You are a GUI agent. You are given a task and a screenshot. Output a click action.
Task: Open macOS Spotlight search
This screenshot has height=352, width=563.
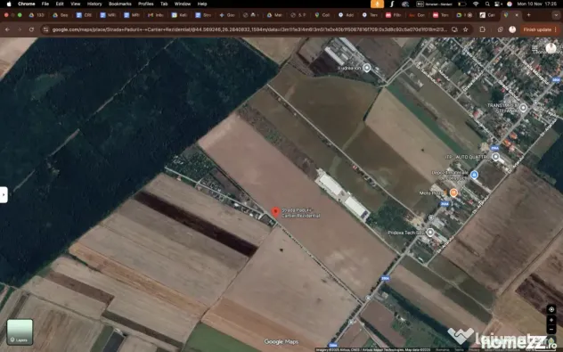coord(487,4)
